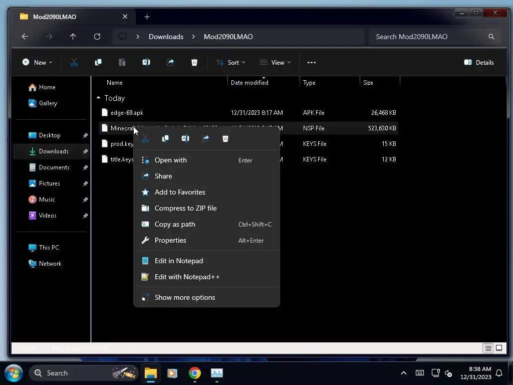
Task: Click the Rename icon in the context menu
Action: 185,138
